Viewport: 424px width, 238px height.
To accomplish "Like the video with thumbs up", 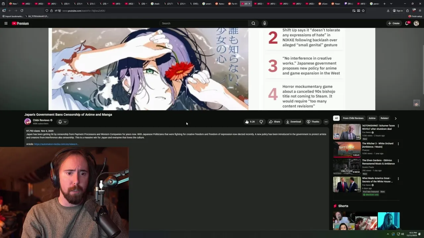I will pyautogui.click(x=250, y=122).
